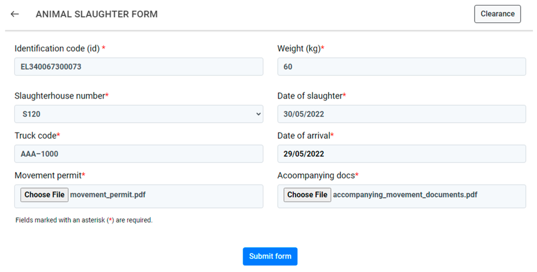Viewport: 537px width, 272px height.
Task: Open the Clearance page
Action: point(497,14)
